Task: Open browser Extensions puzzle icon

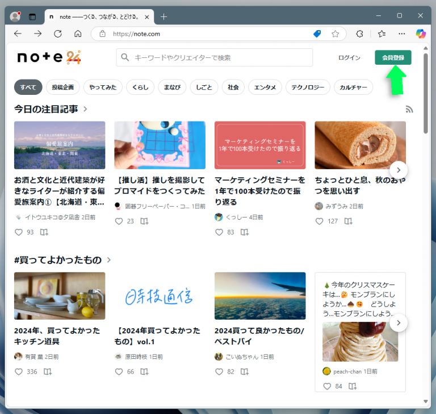Action: pos(359,34)
